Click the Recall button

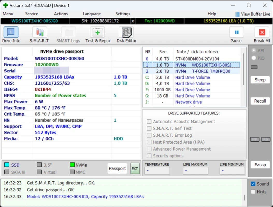[x=260, y=101]
